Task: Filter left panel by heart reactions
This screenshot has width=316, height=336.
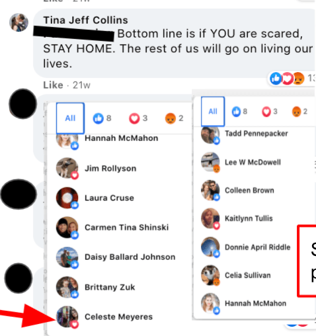Action: (138, 118)
